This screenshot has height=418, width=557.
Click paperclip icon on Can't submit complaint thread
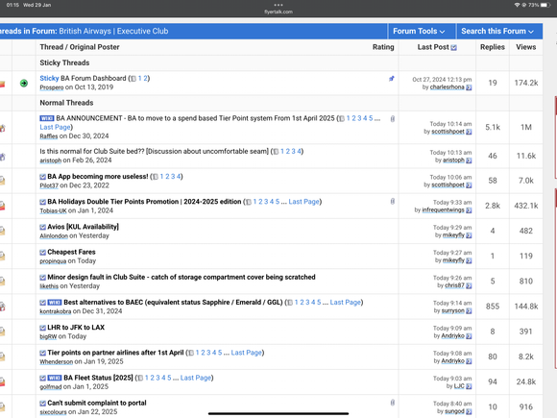pyautogui.click(x=392, y=403)
